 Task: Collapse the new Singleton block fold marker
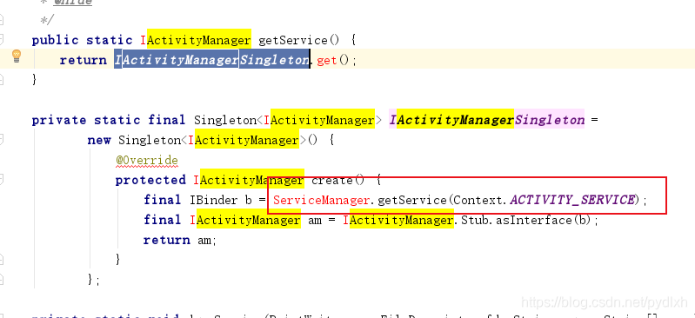coord(2,141)
